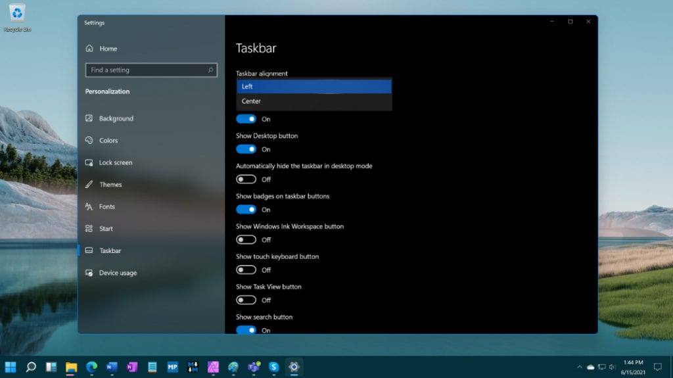Turn off the Show Desktop button toggle
Screen dimensions: 673x378
[246, 149]
